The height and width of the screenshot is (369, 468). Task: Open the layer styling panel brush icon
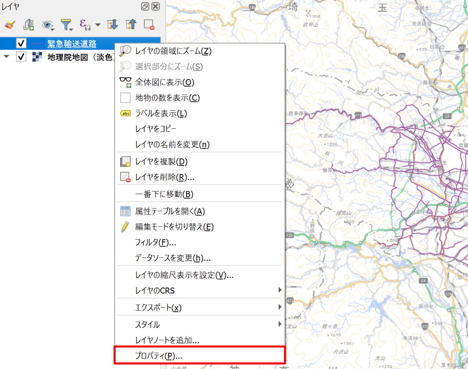(10, 25)
